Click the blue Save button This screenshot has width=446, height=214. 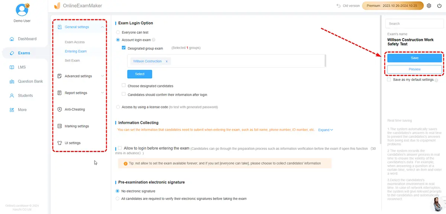click(x=414, y=58)
